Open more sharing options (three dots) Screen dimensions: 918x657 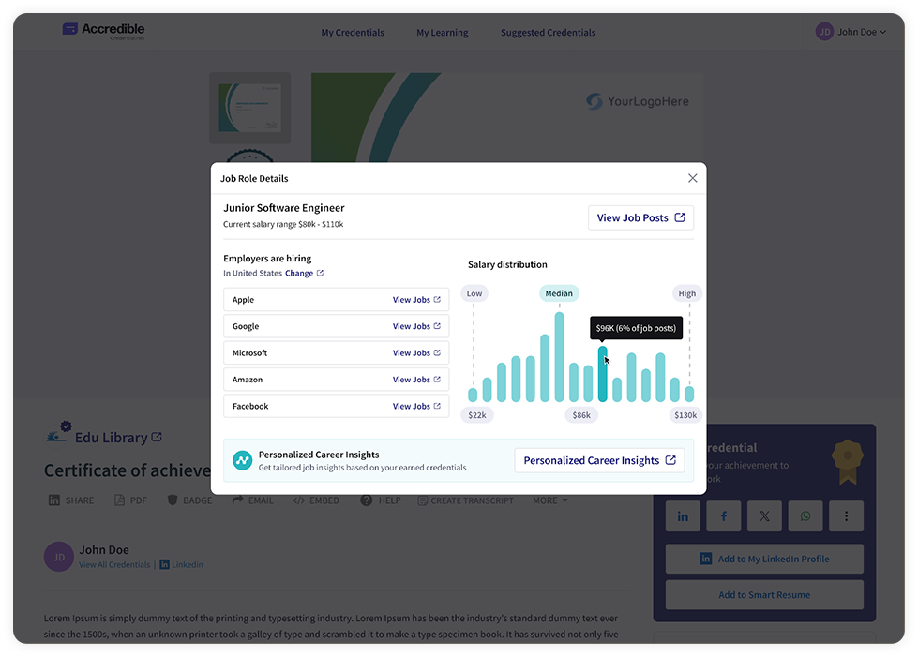coord(846,516)
